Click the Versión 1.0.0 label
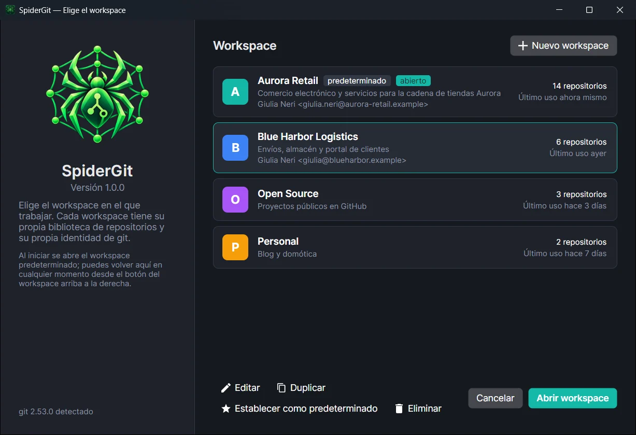The image size is (636, 435). (x=97, y=188)
